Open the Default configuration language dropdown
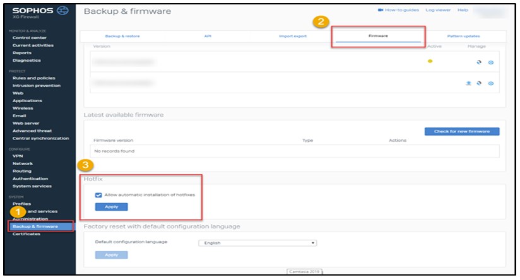 click(257, 243)
